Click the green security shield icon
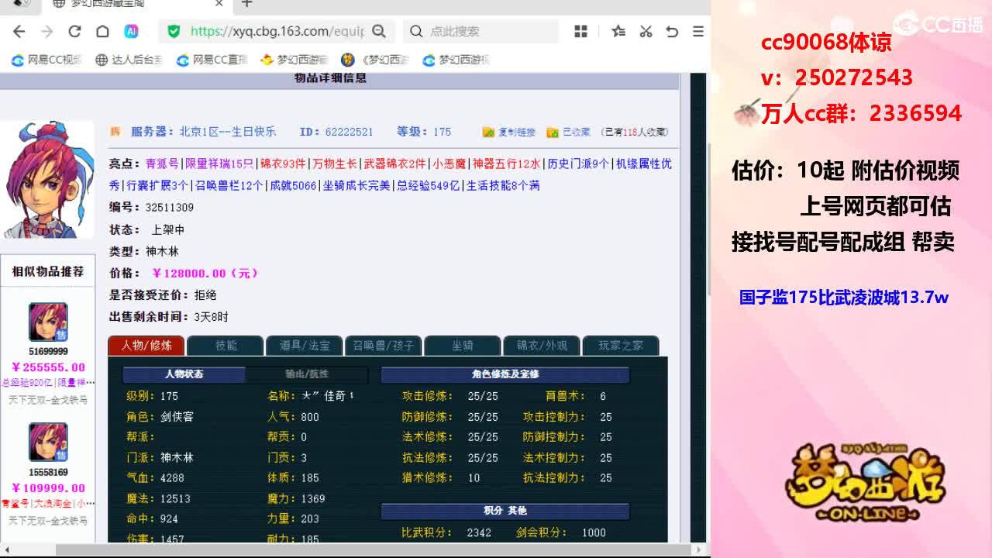 coord(174,31)
